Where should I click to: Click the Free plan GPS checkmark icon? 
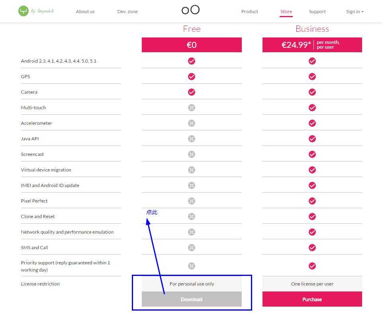coord(192,77)
